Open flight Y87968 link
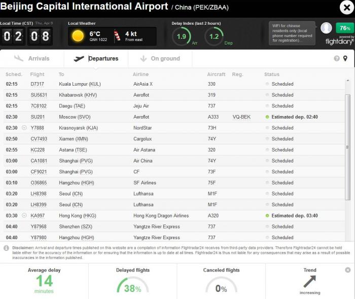 point(39,227)
